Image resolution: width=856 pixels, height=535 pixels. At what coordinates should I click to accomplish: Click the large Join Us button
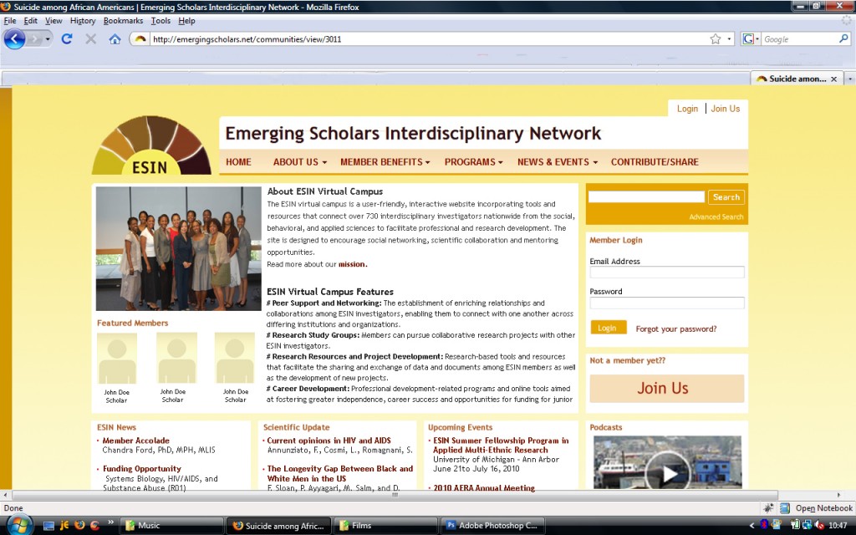[666, 388]
